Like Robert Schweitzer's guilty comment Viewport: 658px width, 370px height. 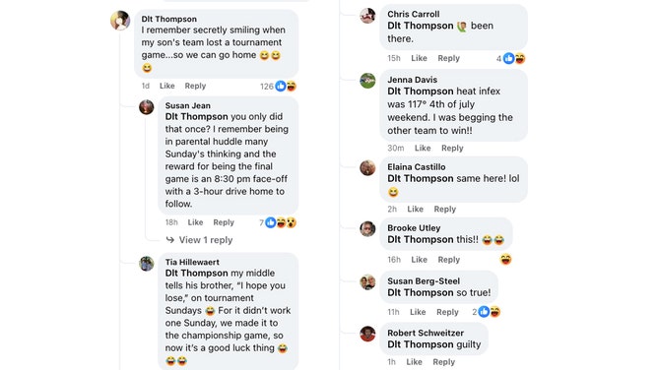[x=414, y=362]
